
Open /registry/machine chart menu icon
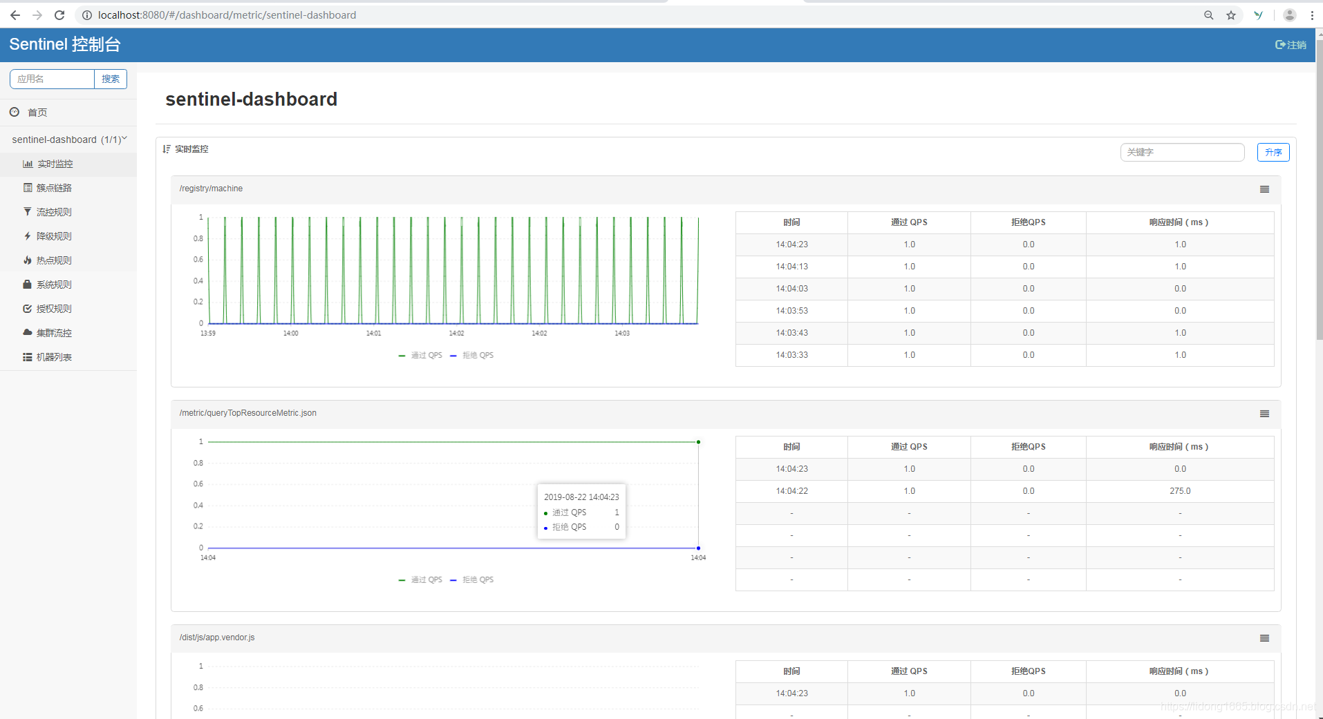[x=1264, y=189]
